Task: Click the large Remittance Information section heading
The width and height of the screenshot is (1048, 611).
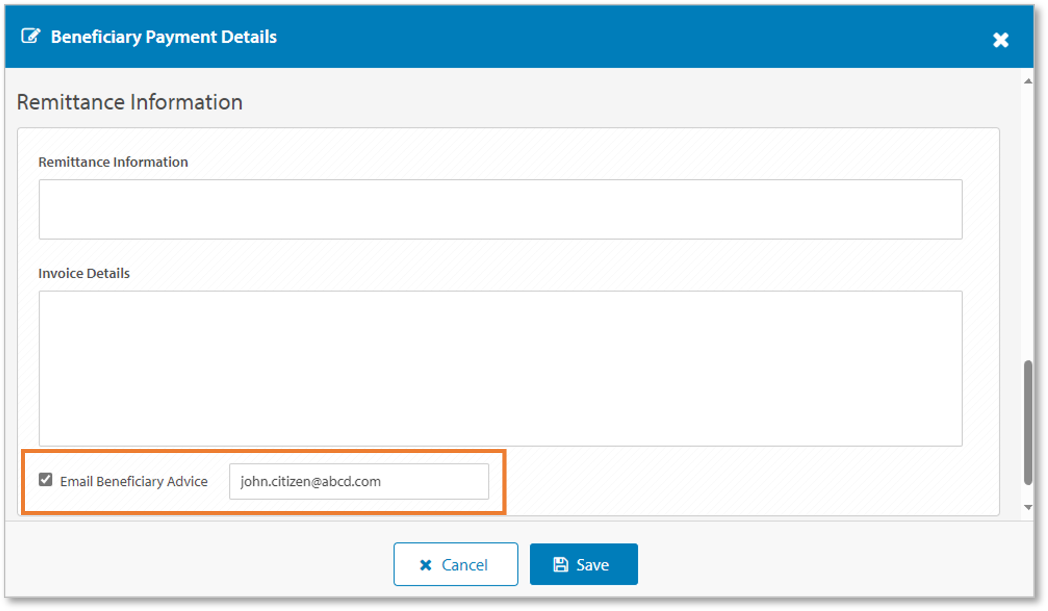Action: coord(129,102)
